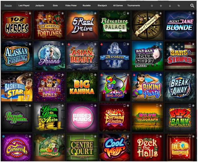Open the Popular link
198x162 pixels.
tap(8, 6)
